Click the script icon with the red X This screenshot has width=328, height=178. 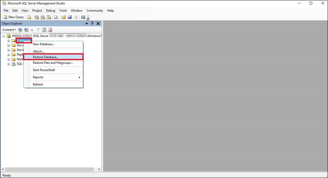click(50, 30)
